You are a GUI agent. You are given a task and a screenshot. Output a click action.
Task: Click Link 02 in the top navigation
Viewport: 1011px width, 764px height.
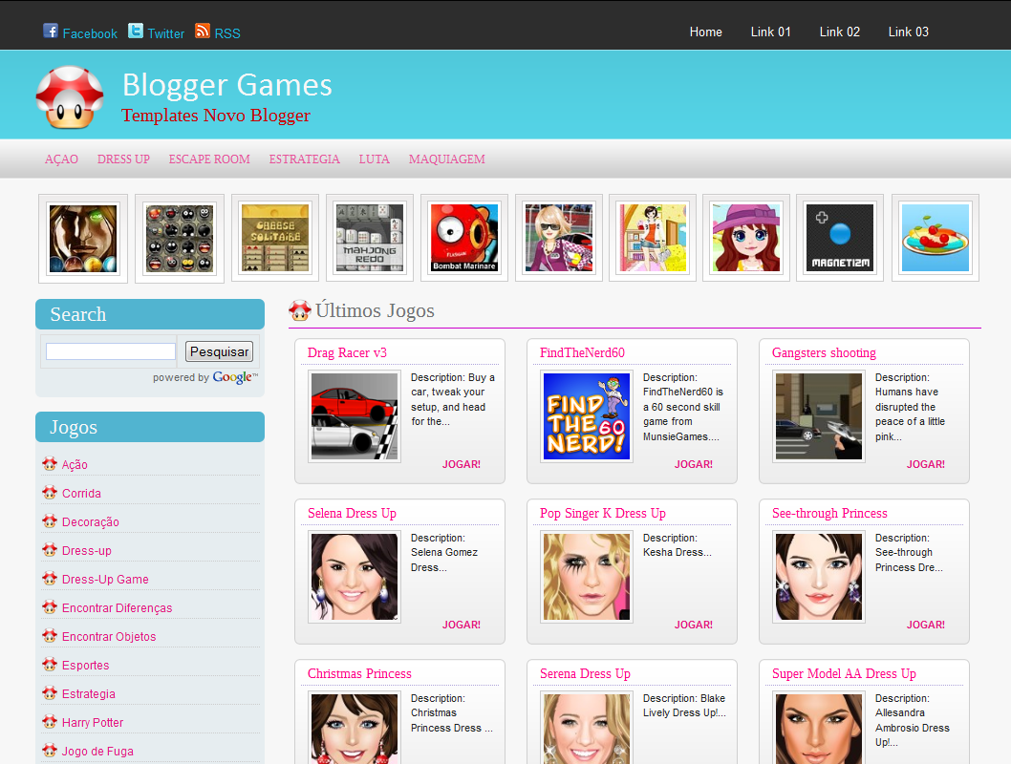coord(839,32)
